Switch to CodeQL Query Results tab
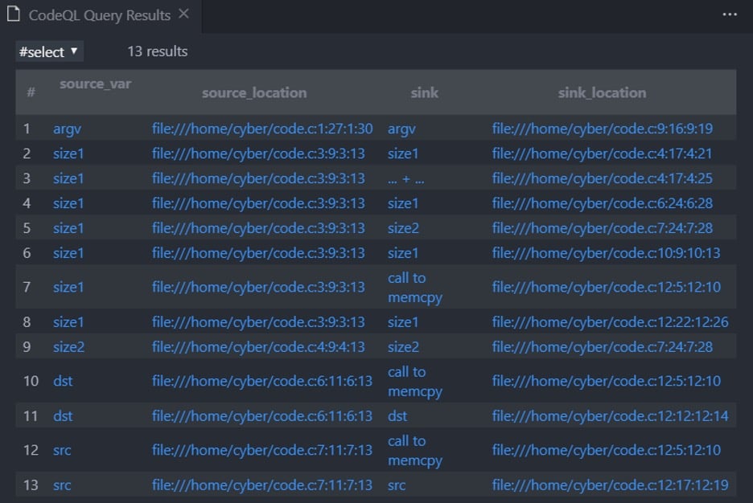 (99, 15)
